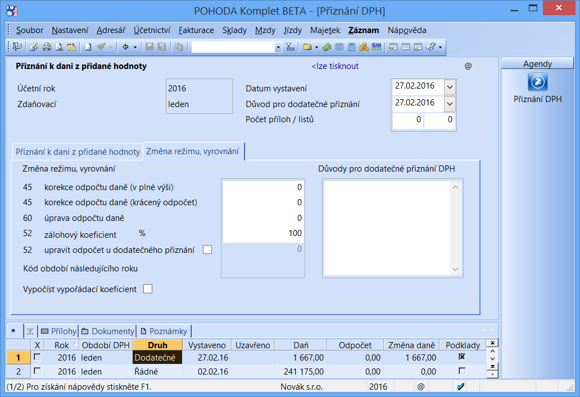Viewport: 580px width, 397px height.
Task: Click the filter funnel tab above the table
Action: pos(30,331)
